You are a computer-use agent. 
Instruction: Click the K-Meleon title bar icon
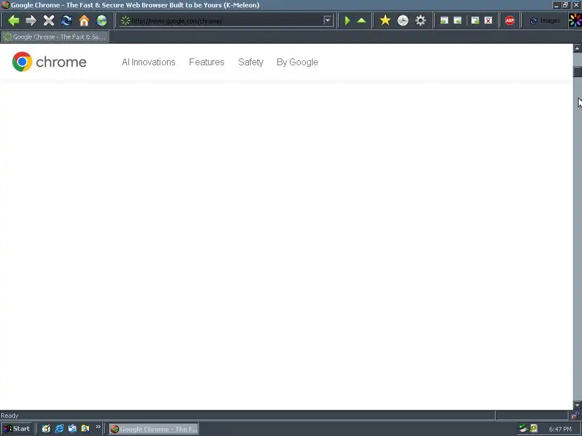tap(5, 5)
